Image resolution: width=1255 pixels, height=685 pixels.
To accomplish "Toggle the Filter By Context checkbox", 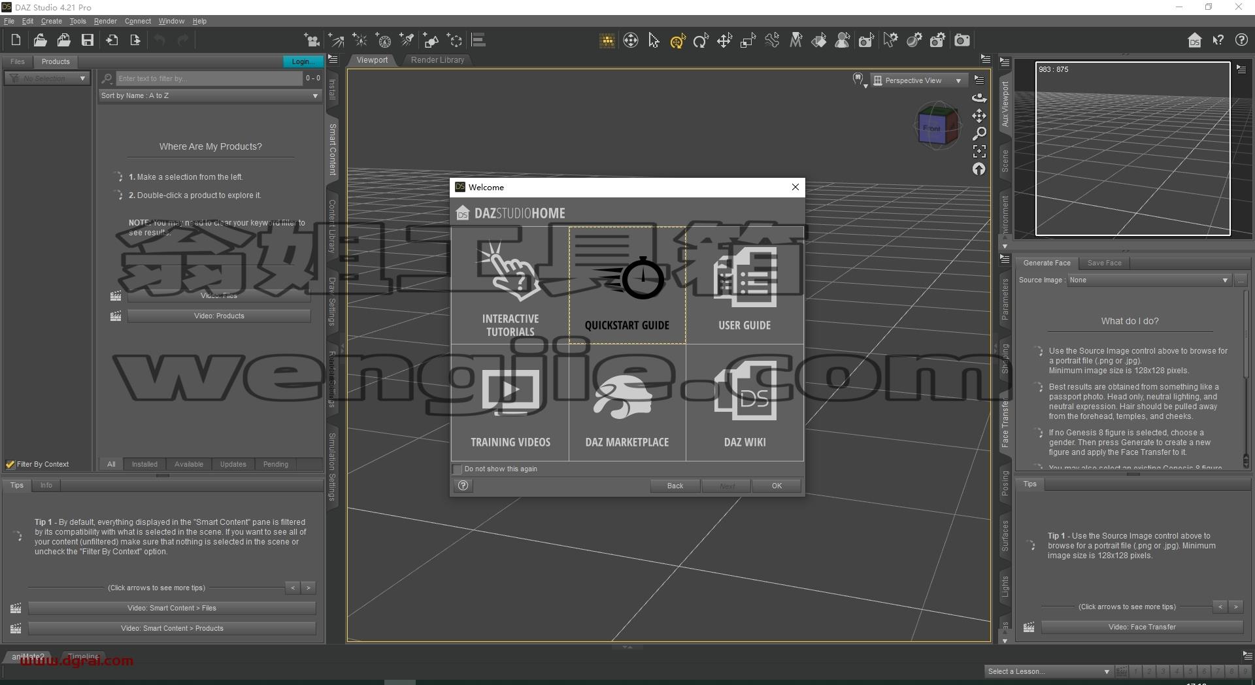I will (10, 465).
